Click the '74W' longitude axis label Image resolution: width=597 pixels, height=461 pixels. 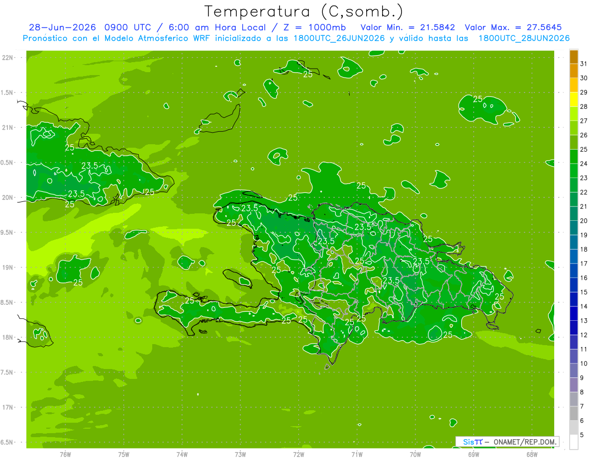(x=182, y=454)
